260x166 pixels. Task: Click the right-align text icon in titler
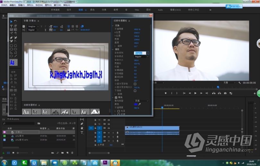77,26
